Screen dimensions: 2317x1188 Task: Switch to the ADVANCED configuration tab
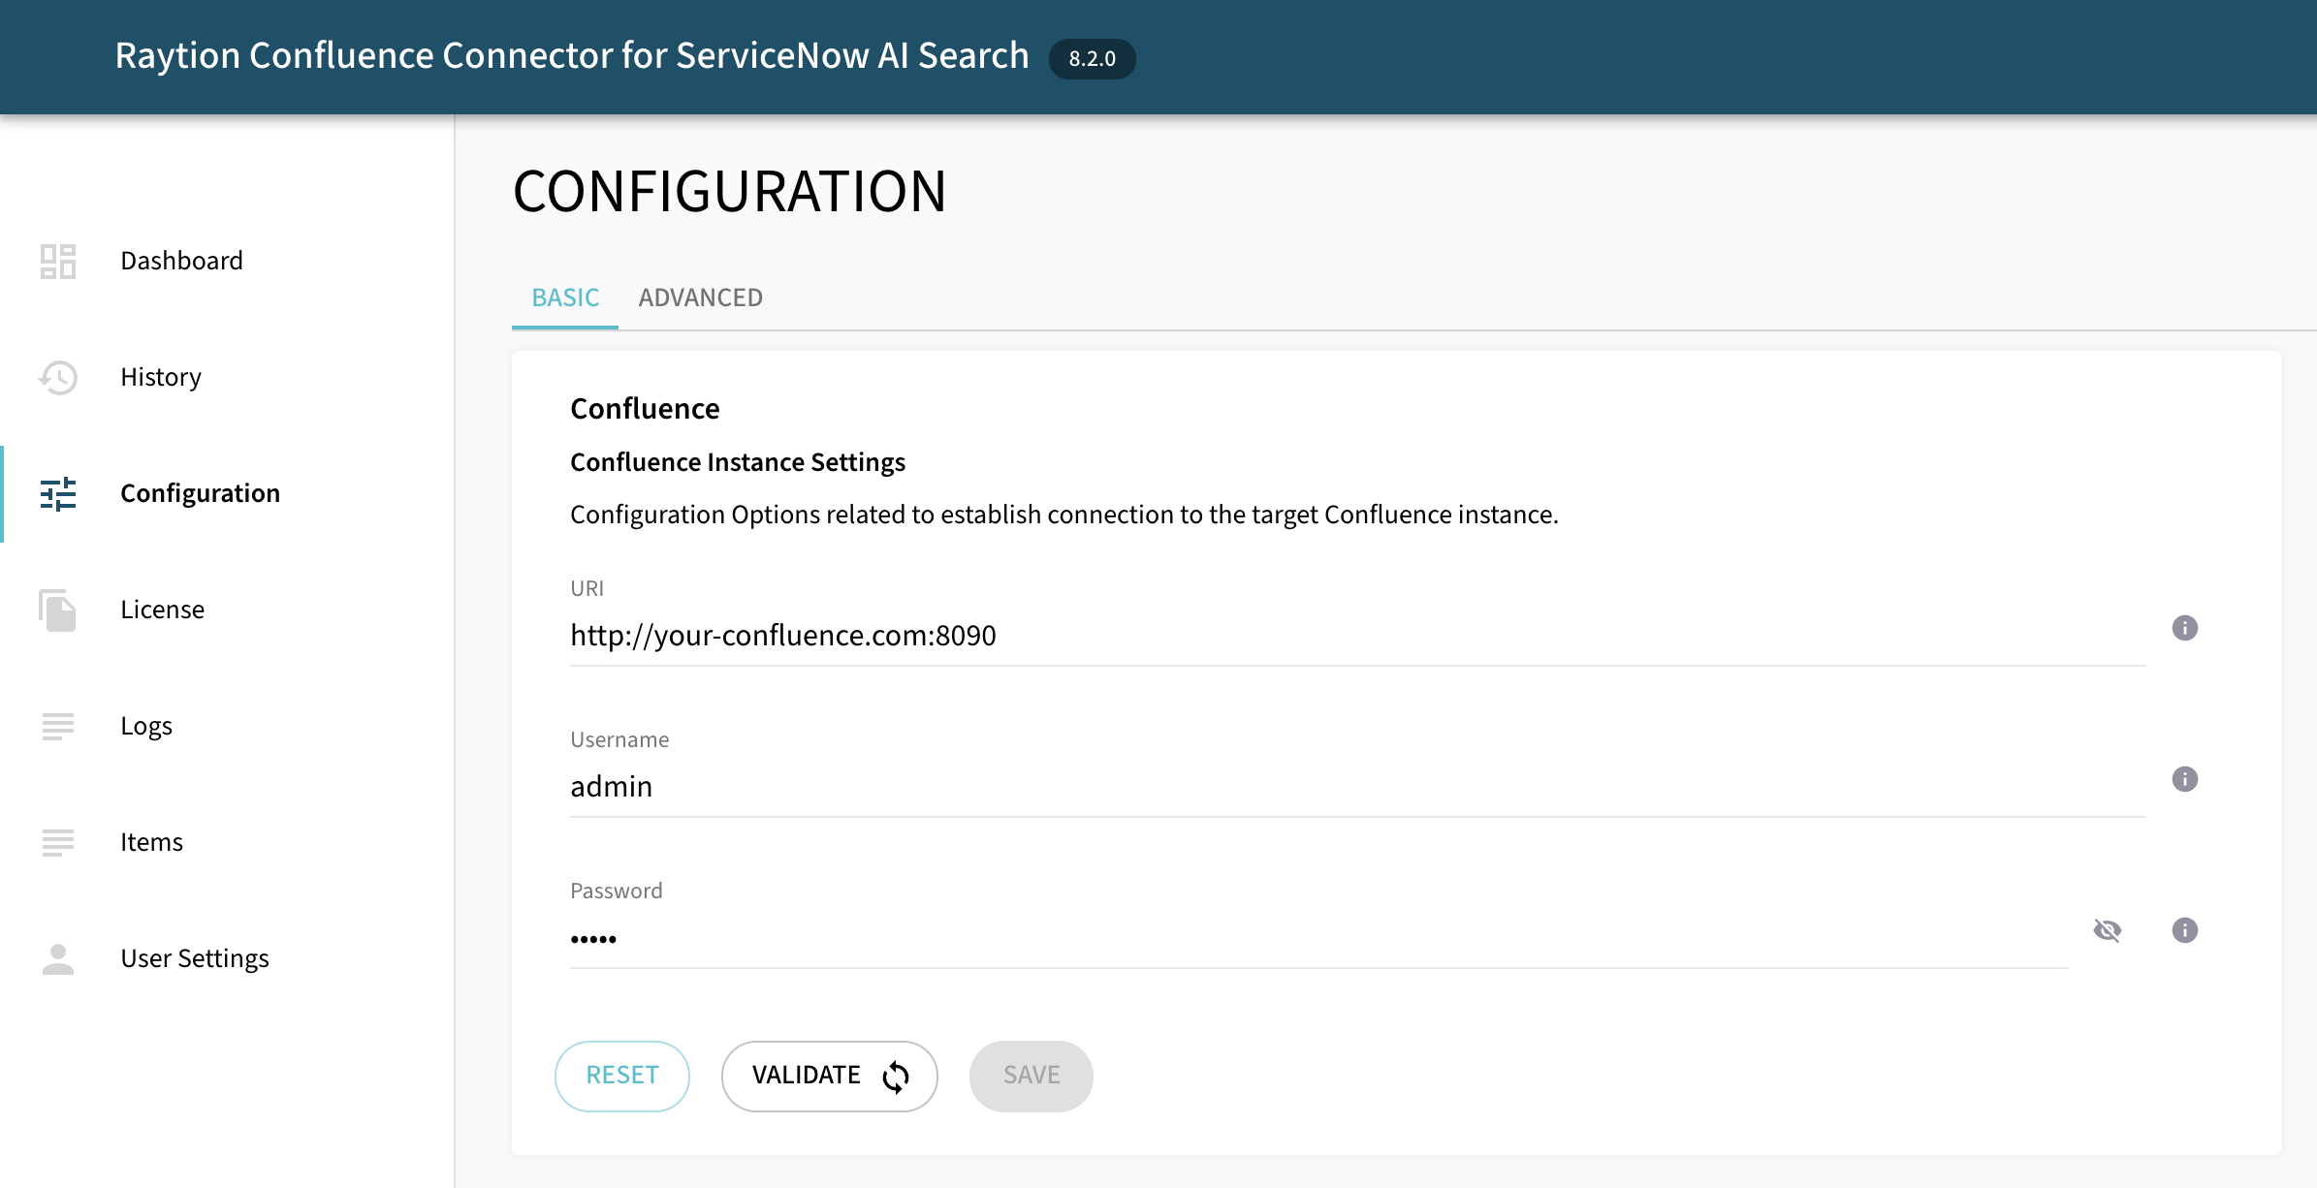coord(699,297)
